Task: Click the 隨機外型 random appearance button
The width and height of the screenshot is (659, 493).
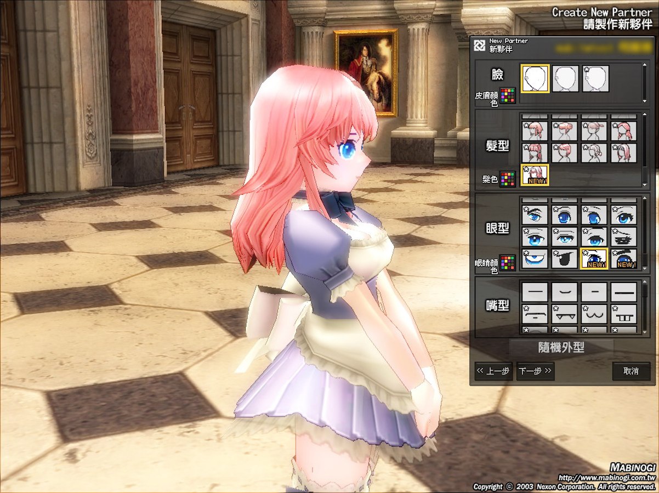Action: pyautogui.click(x=561, y=348)
